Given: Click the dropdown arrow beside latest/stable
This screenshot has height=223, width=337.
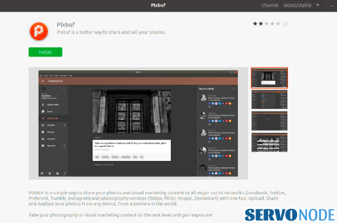Looking at the screenshot, I should [317, 5].
